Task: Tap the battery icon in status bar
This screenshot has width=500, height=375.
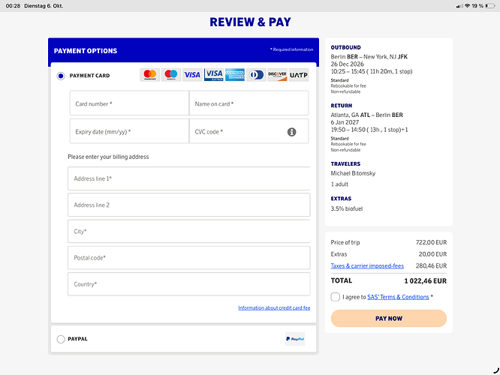Action: click(490, 6)
